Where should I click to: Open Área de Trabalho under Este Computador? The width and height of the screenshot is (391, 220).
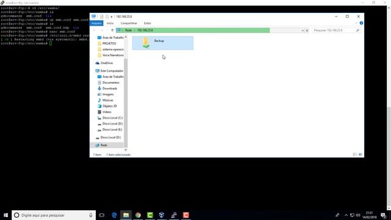(111, 76)
